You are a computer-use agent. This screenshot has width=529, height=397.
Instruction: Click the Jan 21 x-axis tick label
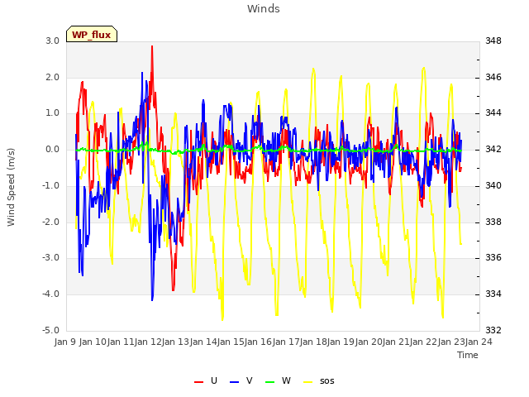click(x=395, y=342)
